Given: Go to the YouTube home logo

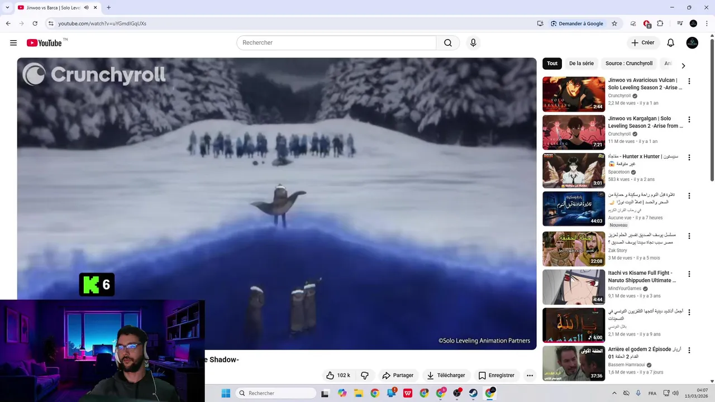Looking at the screenshot, I should [44, 43].
